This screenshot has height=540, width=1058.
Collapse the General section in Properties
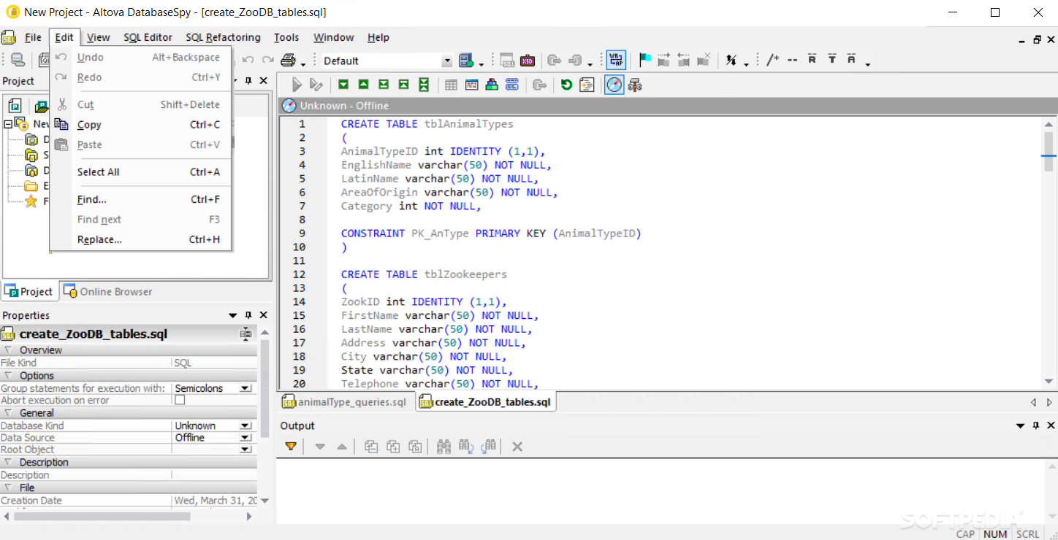point(8,413)
